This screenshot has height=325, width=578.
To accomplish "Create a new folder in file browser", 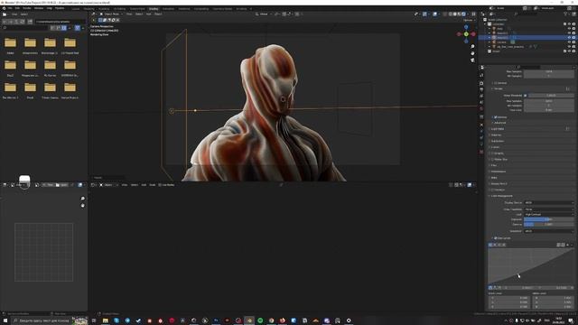I will 30,22.
